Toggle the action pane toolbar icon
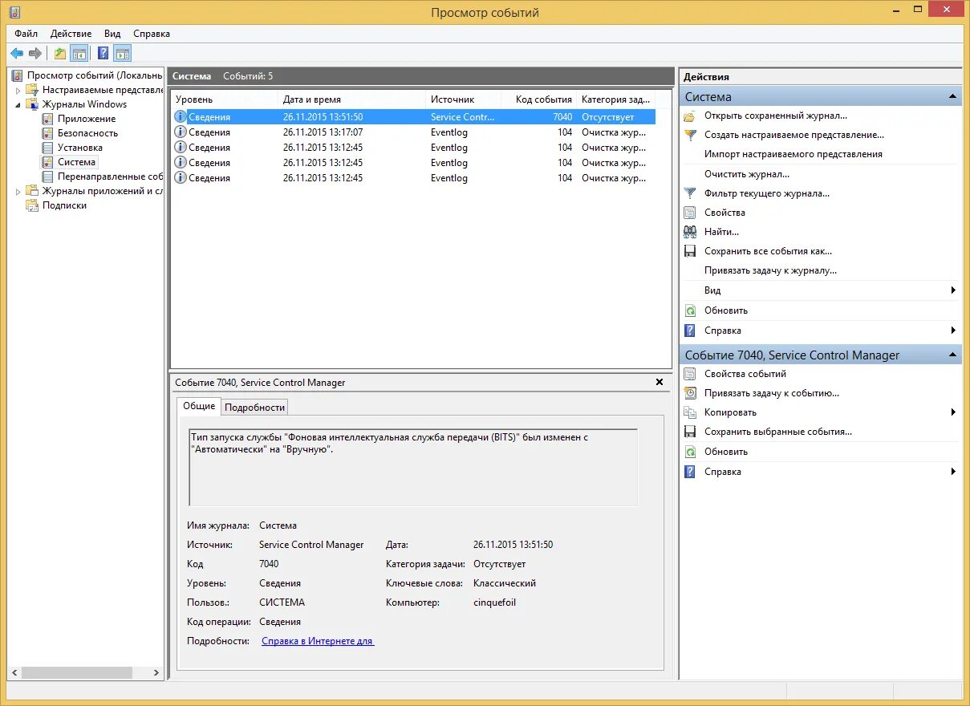The image size is (970, 706). coord(122,54)
